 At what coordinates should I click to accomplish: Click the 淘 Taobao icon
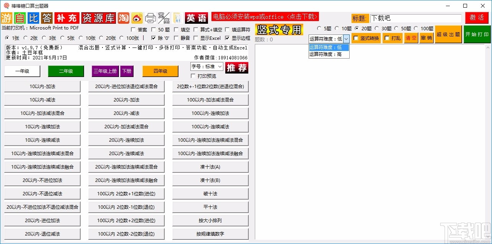coord(124,18)
